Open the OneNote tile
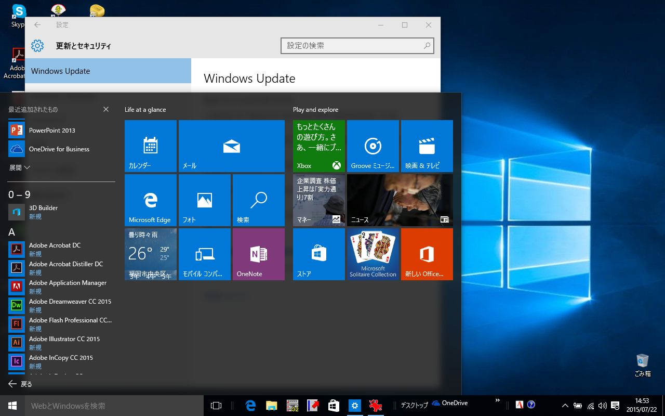The width and height of the screenshot is (665, 416). [x=259, y=254]
